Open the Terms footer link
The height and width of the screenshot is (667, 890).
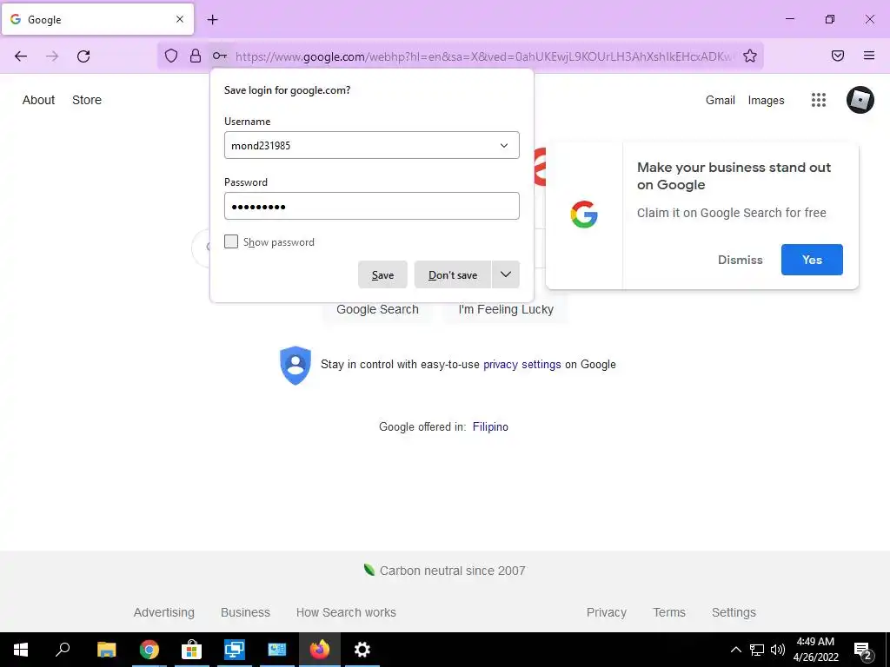(x=669, y=612)
